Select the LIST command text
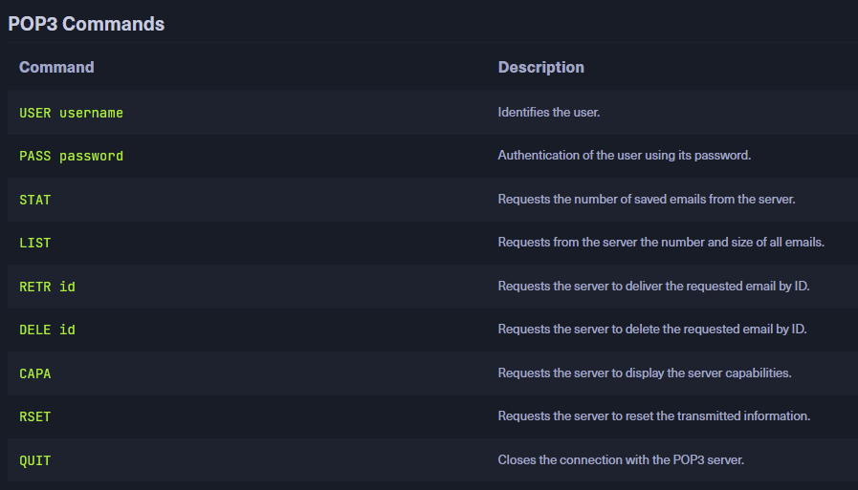The height and width of the screenshot is (490, 858). point(35,243)
